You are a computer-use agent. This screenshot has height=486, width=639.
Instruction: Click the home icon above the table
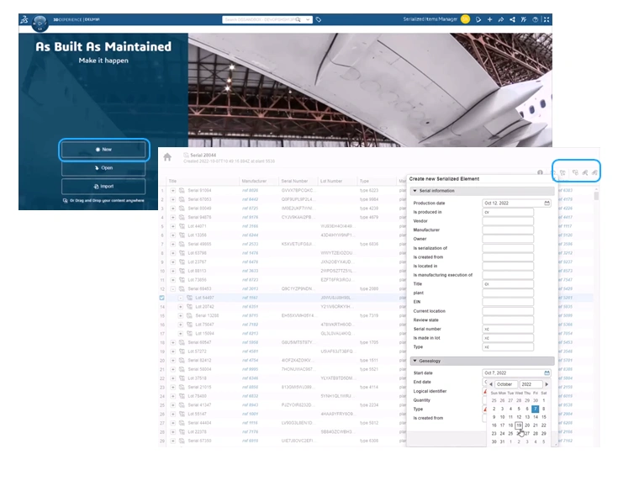[x=167, y=157]
